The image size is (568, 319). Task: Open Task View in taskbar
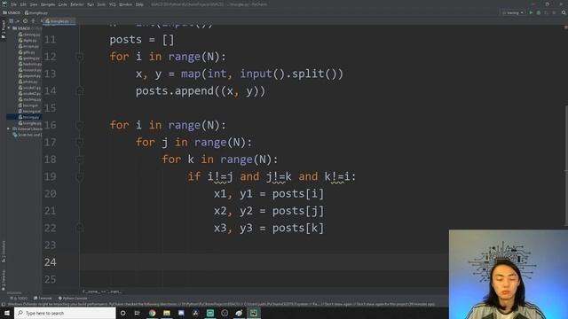(138, 313)
